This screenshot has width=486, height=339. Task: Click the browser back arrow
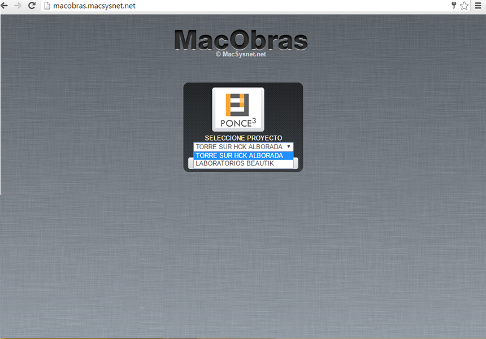(x=5, y=6)
